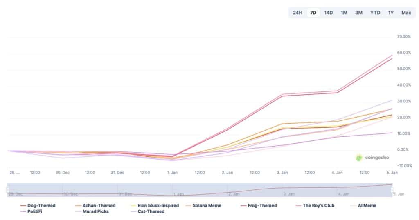Show Max historical range

tap(406, 13)
